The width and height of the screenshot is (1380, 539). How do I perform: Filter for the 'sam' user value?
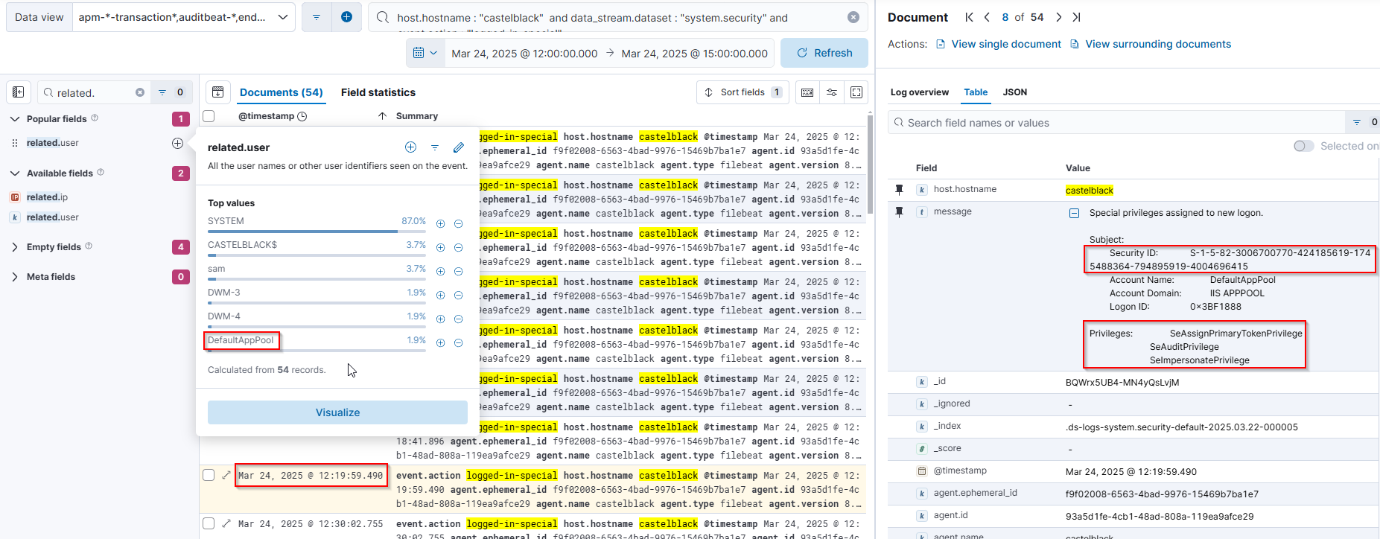(x=440, y=271)
